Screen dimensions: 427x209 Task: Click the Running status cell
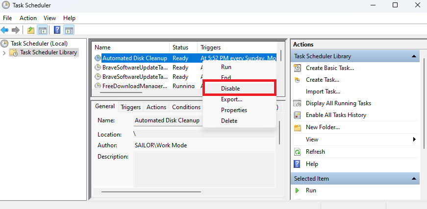(x=183, y=86)
